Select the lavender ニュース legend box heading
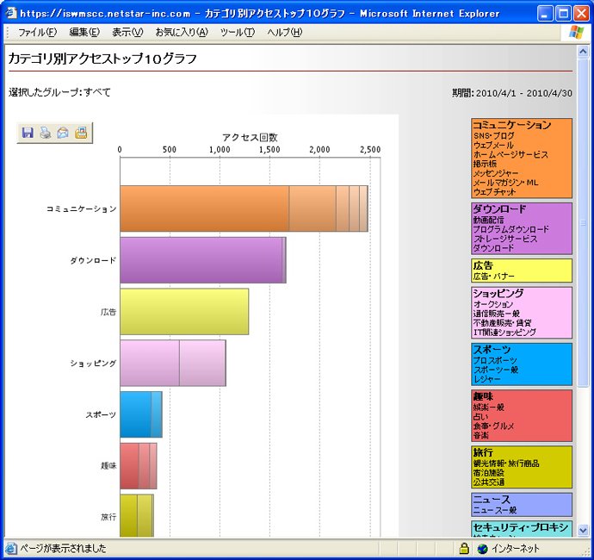Viewport: 594px width, 560px height. [492, 500]
